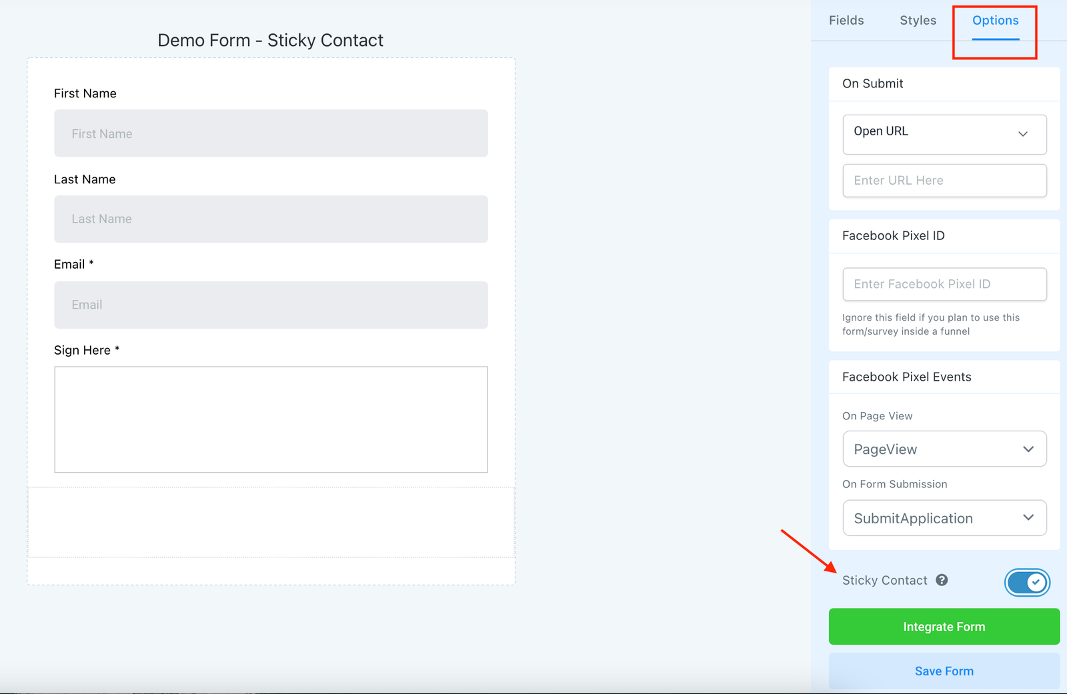Screen dimensions: 1067x694
Task: Click the 'Enter URL Here' input field
Action: pyautogui.click(x=944, y=181)
